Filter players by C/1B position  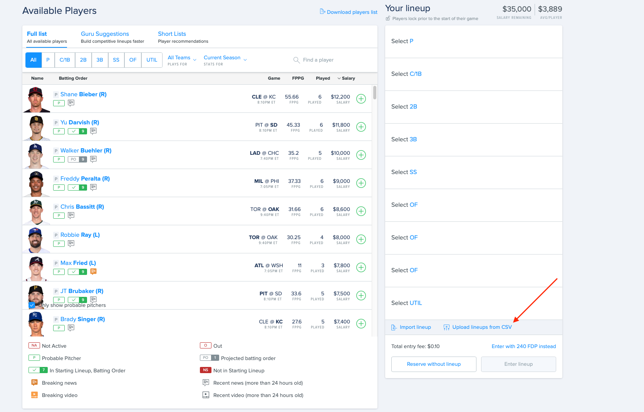coord(65,60)
